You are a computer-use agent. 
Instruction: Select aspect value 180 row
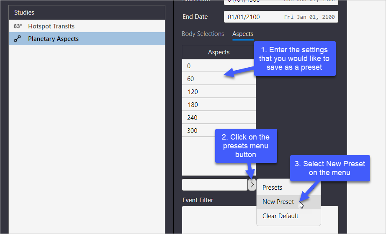coord(219,105)
